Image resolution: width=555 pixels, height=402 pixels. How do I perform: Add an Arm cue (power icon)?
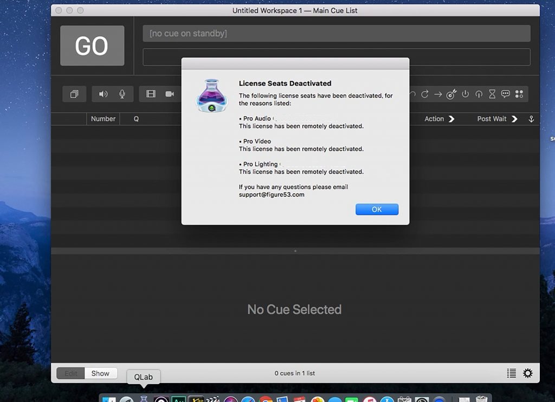tap(465, 94)
